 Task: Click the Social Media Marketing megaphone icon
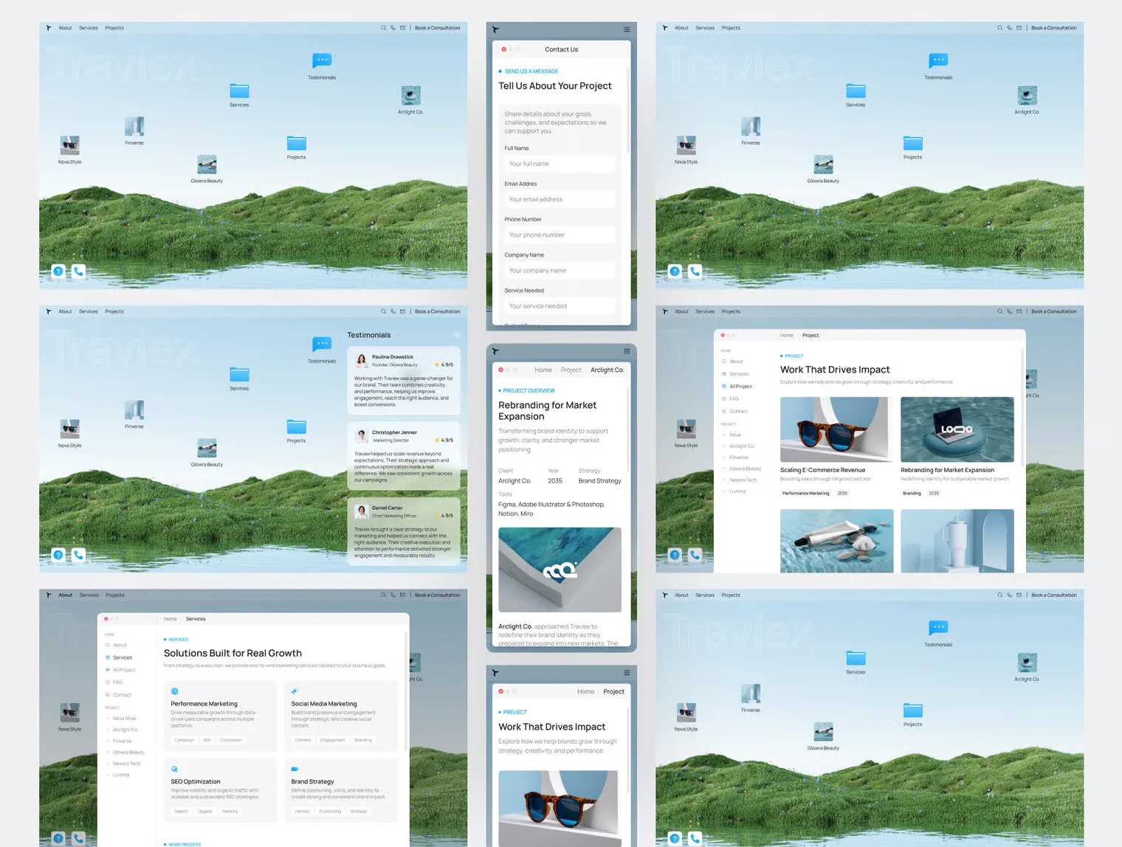click(295, 691)
